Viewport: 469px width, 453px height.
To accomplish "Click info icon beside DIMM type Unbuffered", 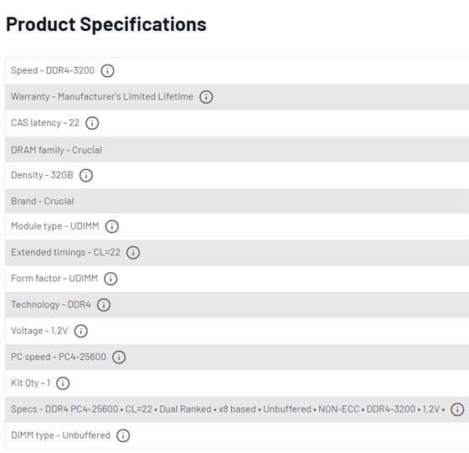I will coord(123,435).
